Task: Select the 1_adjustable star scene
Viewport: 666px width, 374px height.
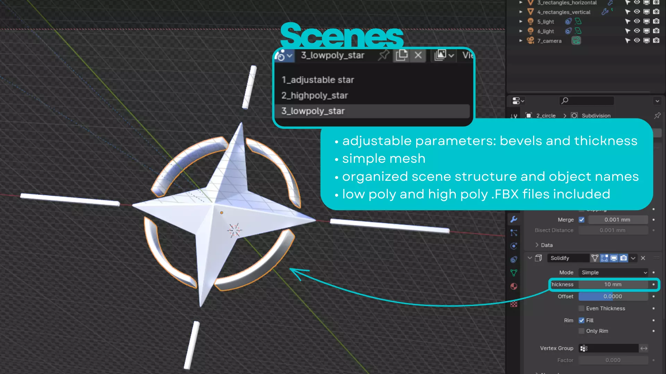Action: click(x=318, y=80)
